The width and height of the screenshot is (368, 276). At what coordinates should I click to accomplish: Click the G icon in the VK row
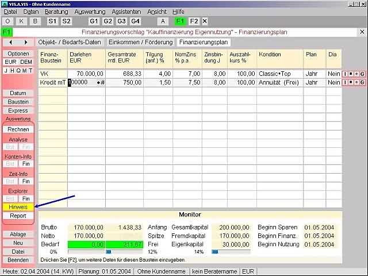pos(362,74)
